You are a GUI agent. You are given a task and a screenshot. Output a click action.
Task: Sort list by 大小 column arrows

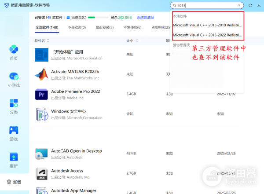click(137, 40)
